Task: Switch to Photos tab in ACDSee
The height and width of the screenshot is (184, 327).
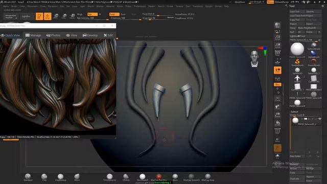Action: tap(53, 35)
